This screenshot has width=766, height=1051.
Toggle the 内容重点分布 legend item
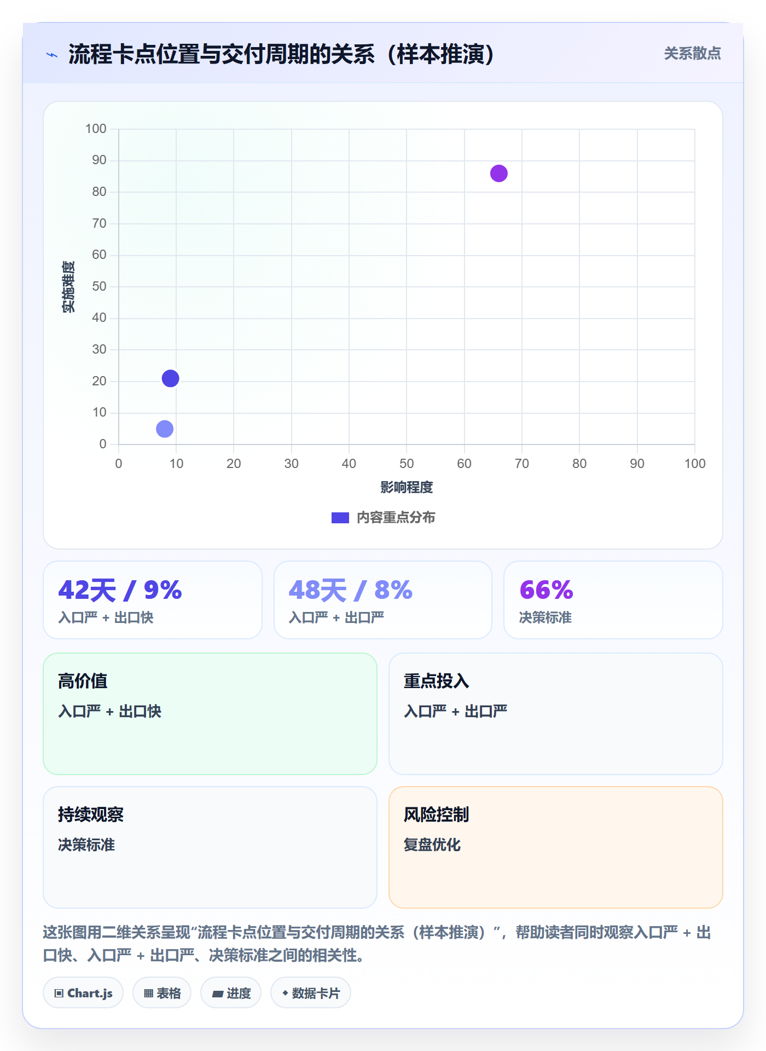(383, 517)
